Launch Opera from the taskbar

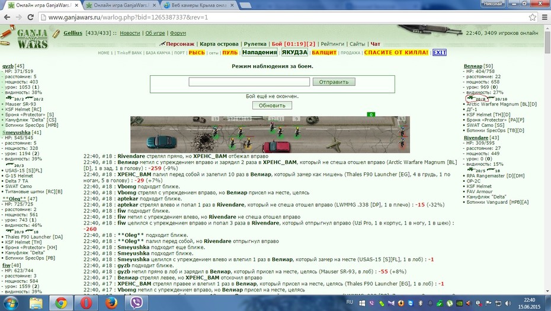[86, 303]
